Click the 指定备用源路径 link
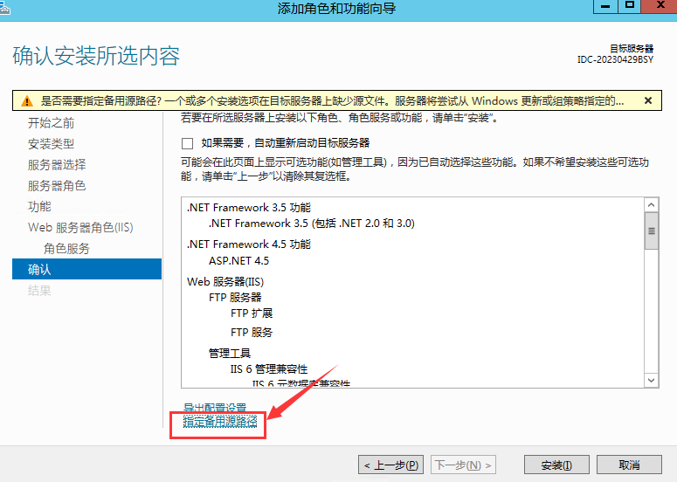Viewport: 677px width, 482px height. [220, 422]
